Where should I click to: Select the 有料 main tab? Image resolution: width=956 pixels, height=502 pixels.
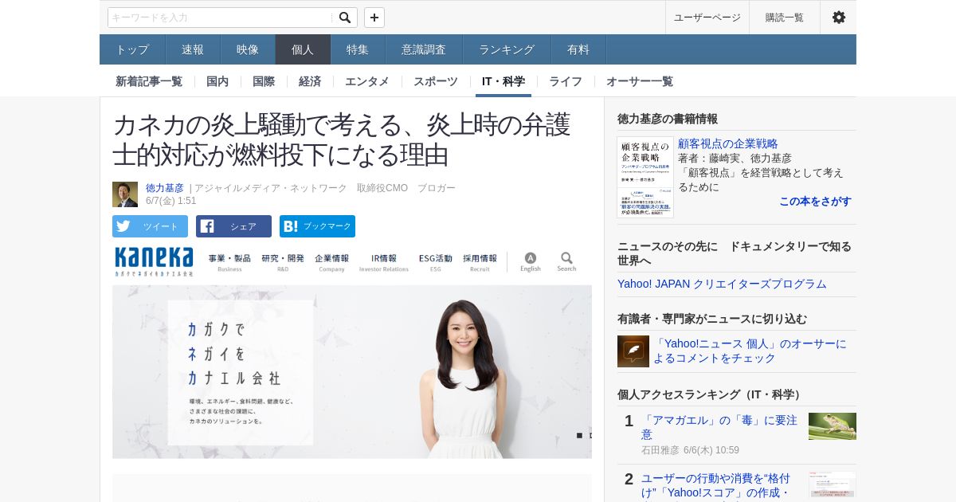pos(578,49)
